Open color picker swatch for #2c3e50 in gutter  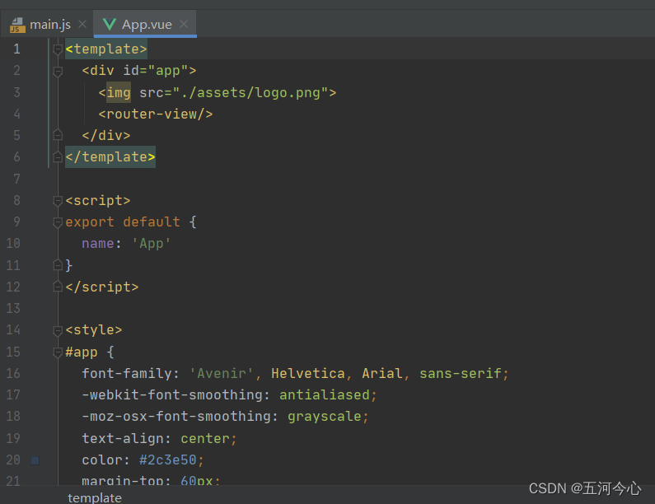35,460
